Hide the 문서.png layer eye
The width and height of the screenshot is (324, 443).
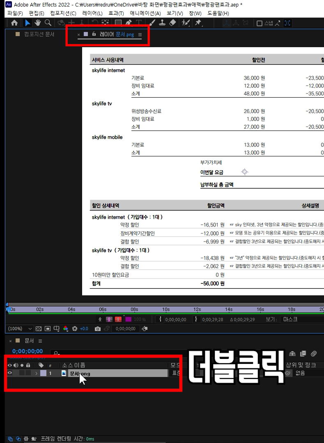(10, 373)
